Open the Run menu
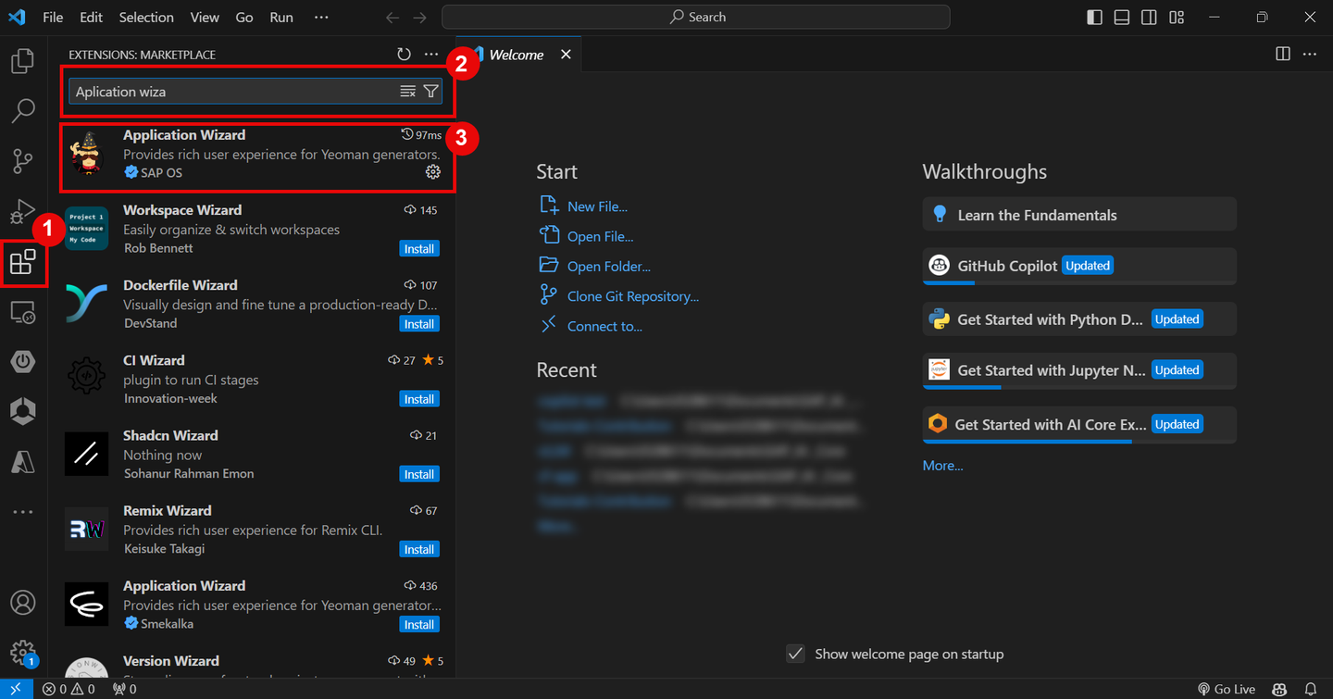The height and width of the screenshot is (699, 1333). pos(281,17)
